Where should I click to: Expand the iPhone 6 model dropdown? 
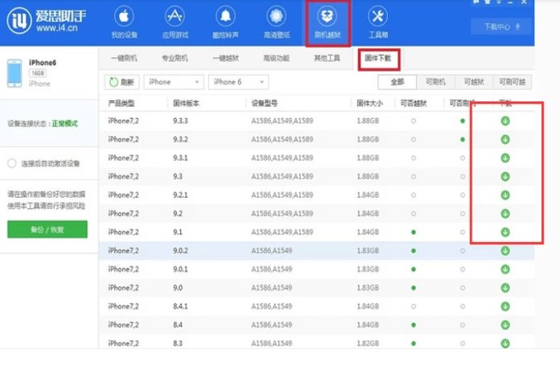pyautogui.click(x=239, y=82)
